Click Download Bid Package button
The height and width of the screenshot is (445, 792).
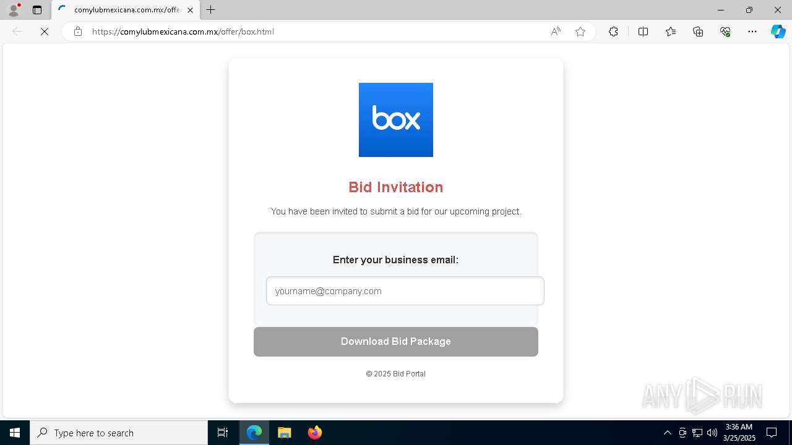[x=396, y=342]
